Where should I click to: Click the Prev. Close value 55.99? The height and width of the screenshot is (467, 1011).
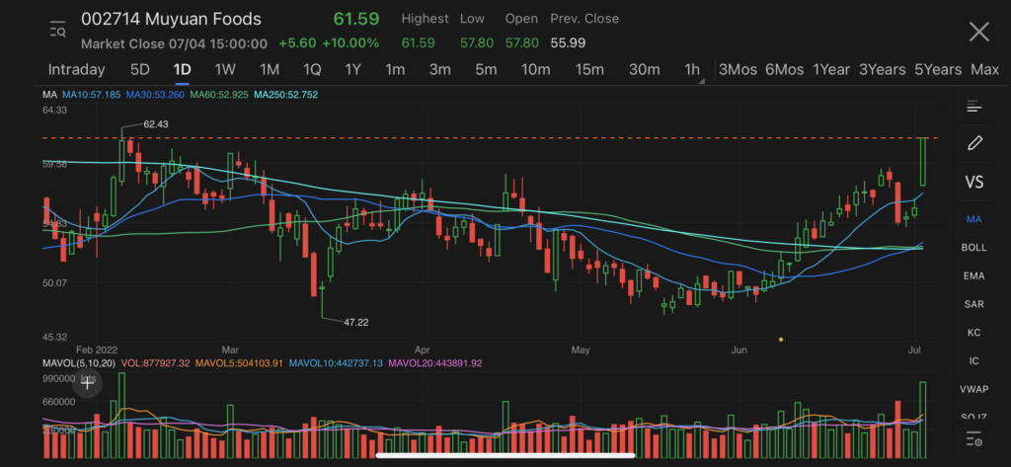[568, 43]
